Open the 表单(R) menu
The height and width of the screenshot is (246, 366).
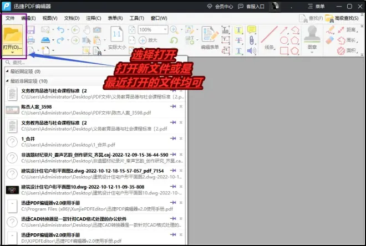click(x=115, y=18)
